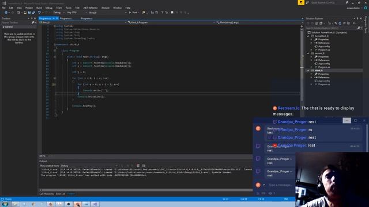Click the Home icon in Solution Explorer toolbar
The image size is (369, 207).
click(317, 23)
